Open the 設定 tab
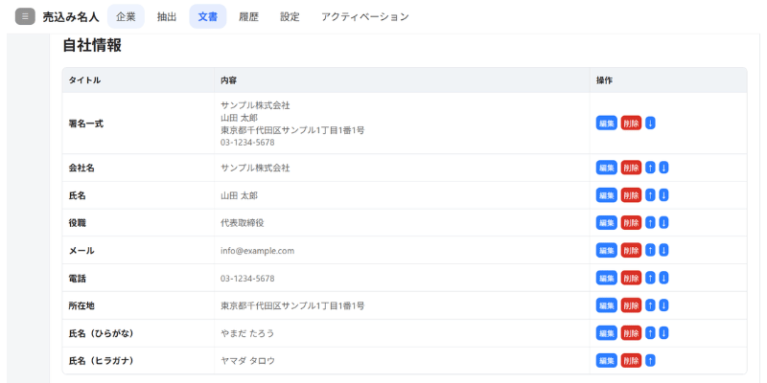Screen dimensions: 767x383 (x=290, y=16)
